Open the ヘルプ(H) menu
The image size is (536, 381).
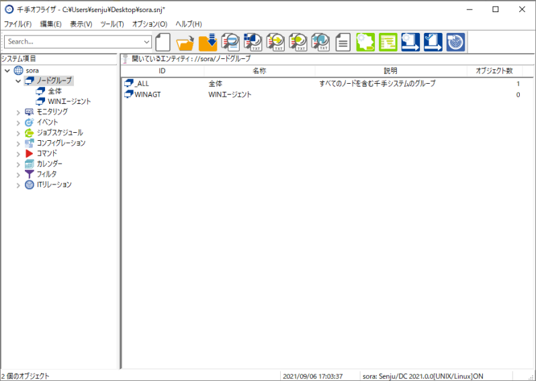pyautogui.click(x=189, y=24)
